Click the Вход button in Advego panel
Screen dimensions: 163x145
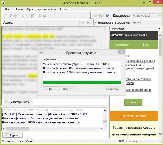coord(146,45)
